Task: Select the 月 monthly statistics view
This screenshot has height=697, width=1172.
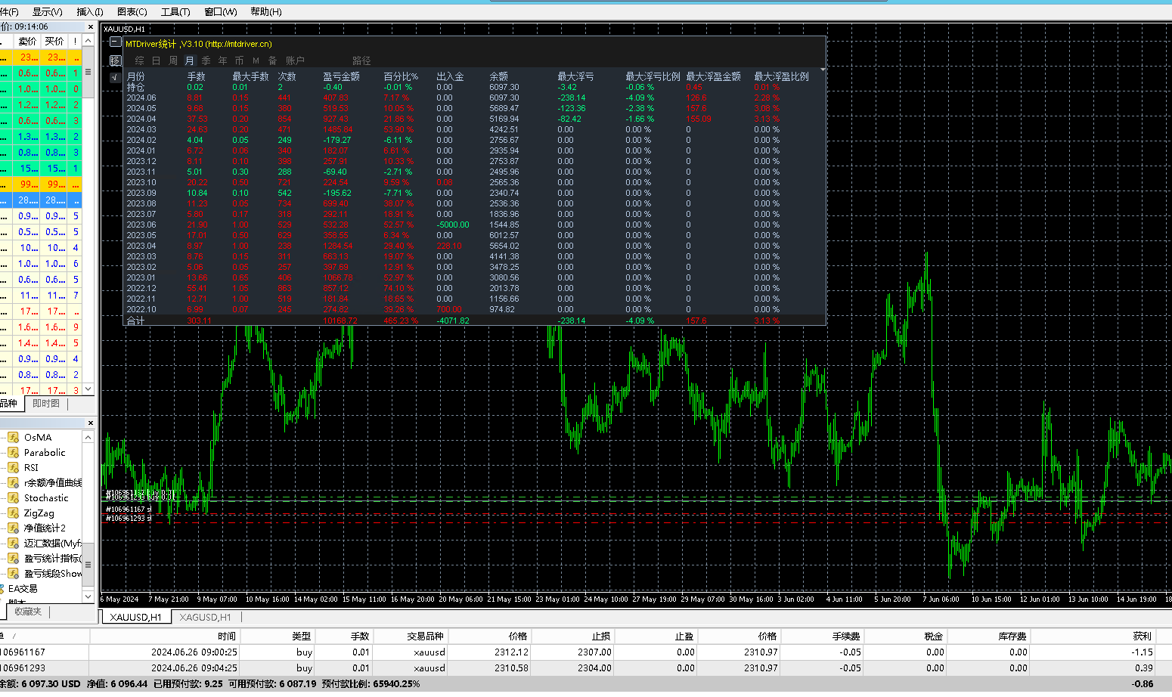Action: pyautogui.click(x=189, y=60)
